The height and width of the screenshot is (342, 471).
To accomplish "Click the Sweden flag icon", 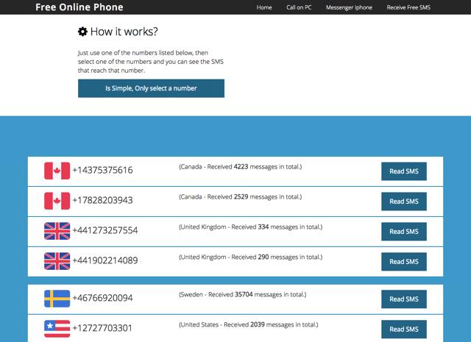I will [x=57, y=299].
